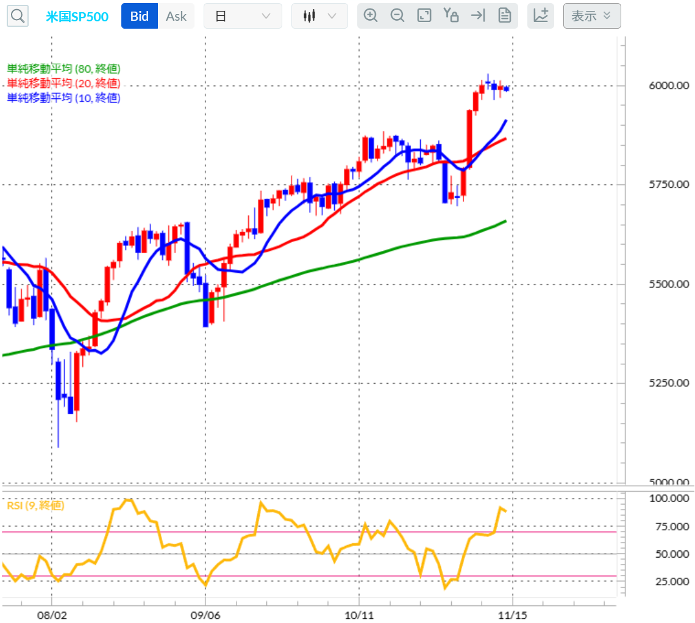Select the RSI (9, 終値) indicator label
Screen dimensions: 695x623
35,505
